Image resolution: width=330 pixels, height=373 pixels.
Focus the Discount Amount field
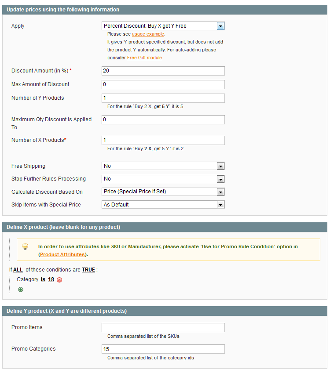[163, 71]
